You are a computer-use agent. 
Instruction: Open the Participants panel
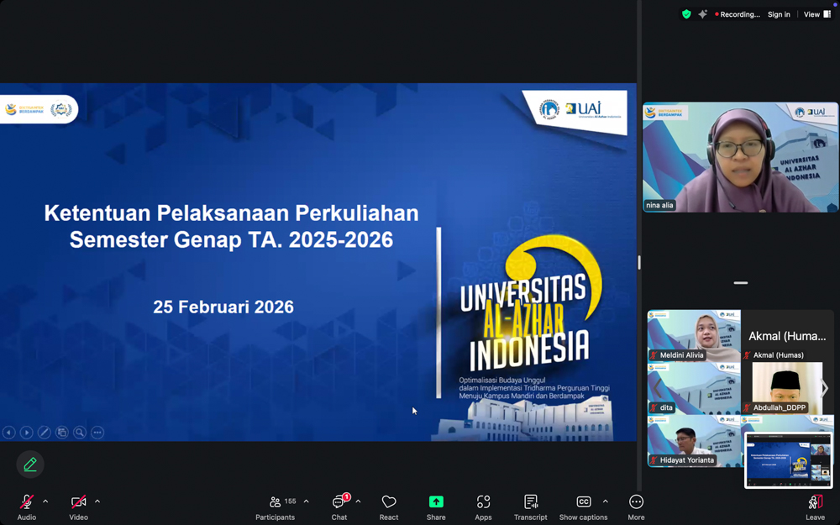click(276, 502)
